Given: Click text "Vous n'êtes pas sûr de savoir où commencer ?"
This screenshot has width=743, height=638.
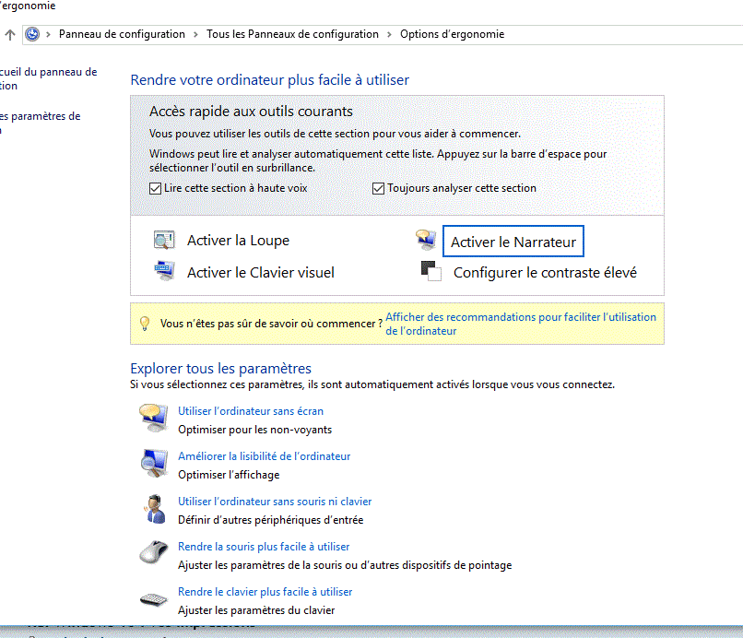Looking at the screenshot, I should [271, 324].
